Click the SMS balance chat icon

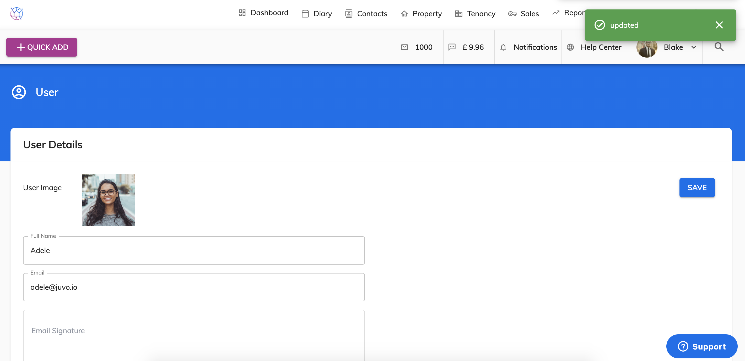click(452, 47)
